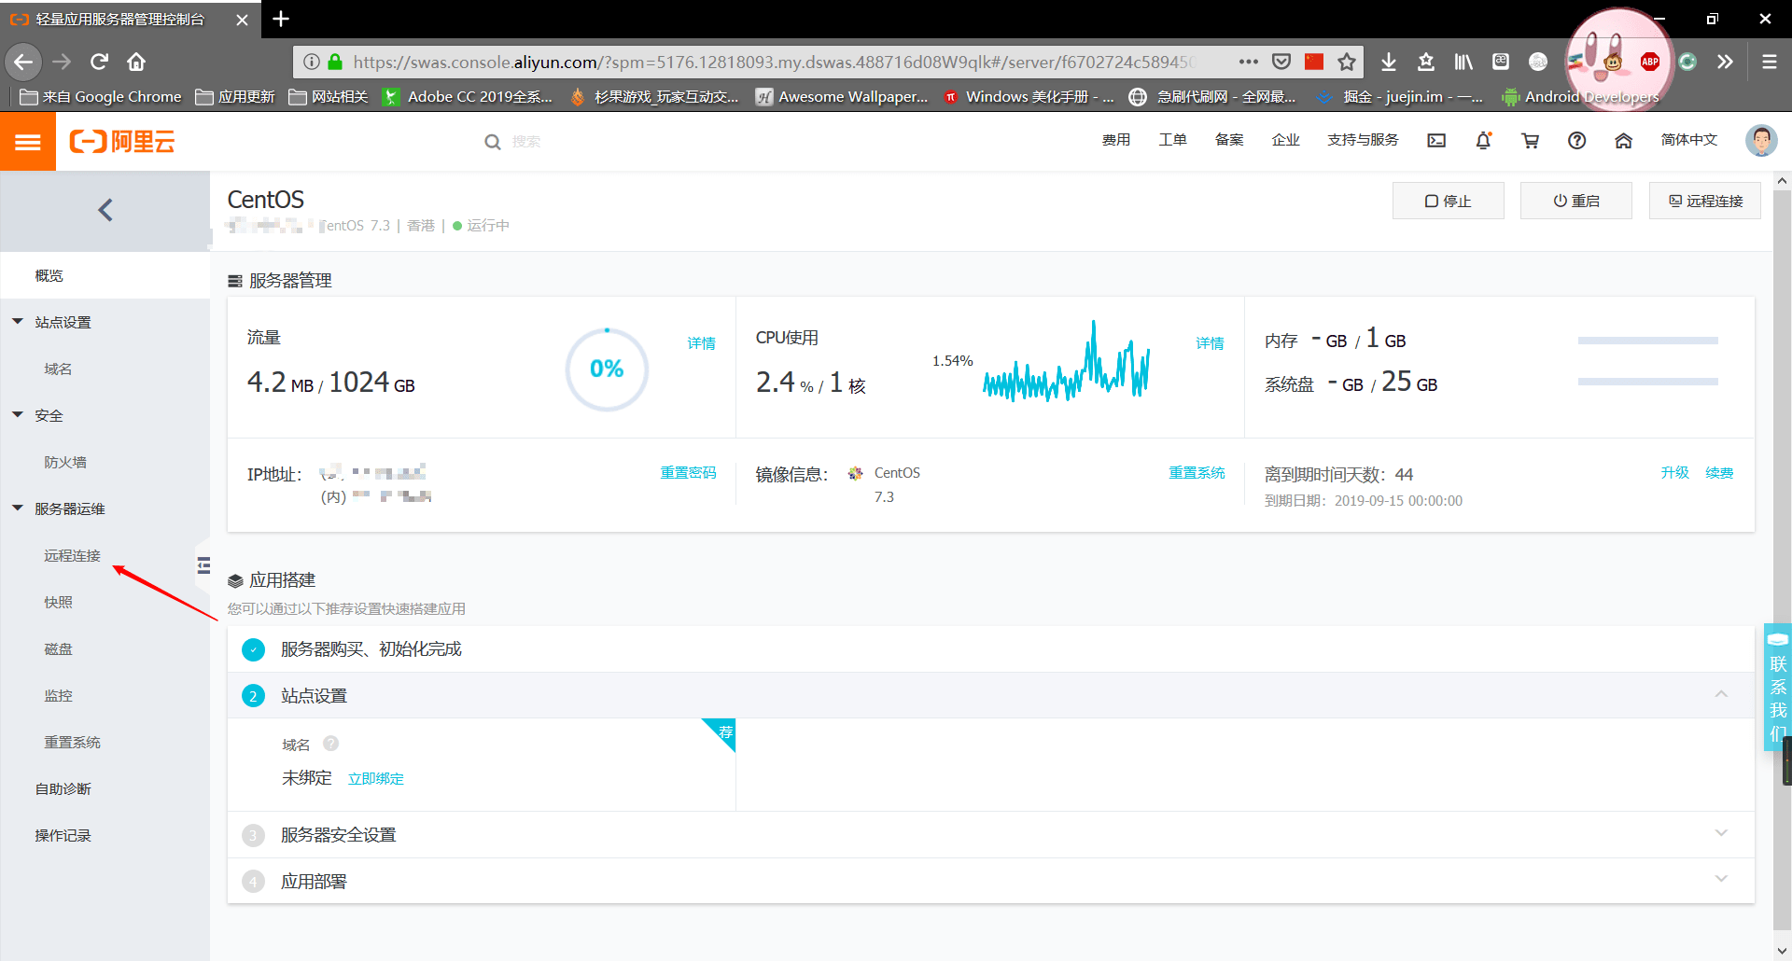Open the shopping cart icon

click(x=1530, y=141)
